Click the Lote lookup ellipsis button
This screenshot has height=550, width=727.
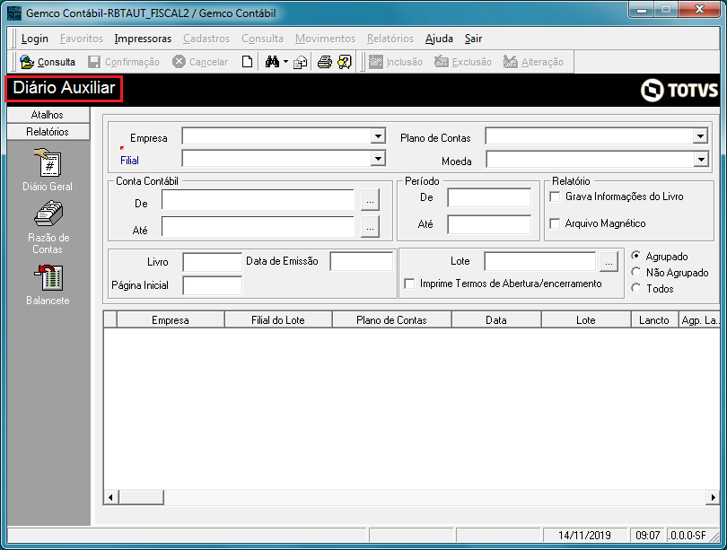coord(609,262)
